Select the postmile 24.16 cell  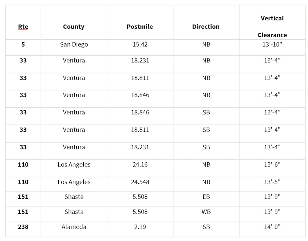point(140,165)
